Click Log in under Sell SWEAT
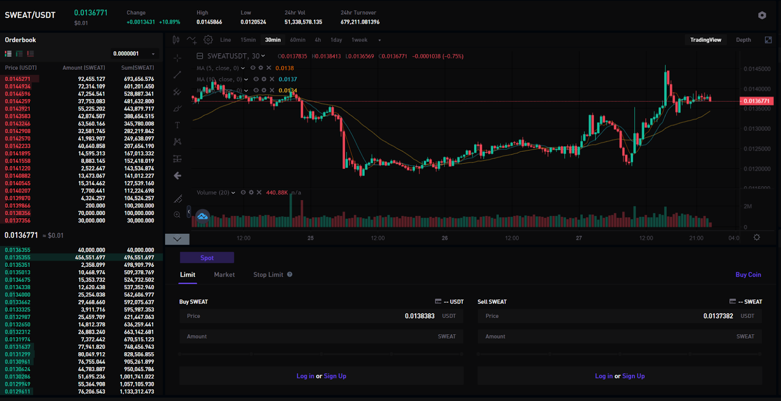The width and height of the screenshot is (781, 401). 604,376
